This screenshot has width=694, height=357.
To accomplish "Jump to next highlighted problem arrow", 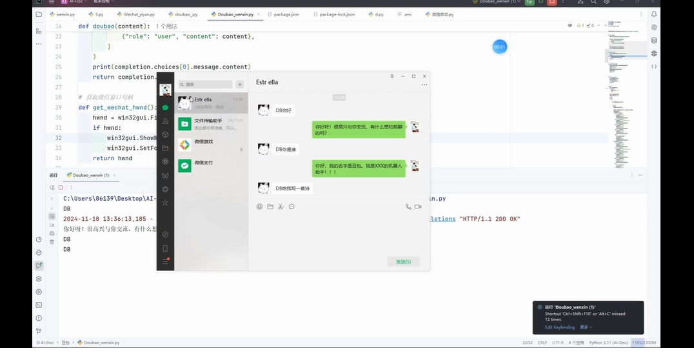I will [606, 26].
